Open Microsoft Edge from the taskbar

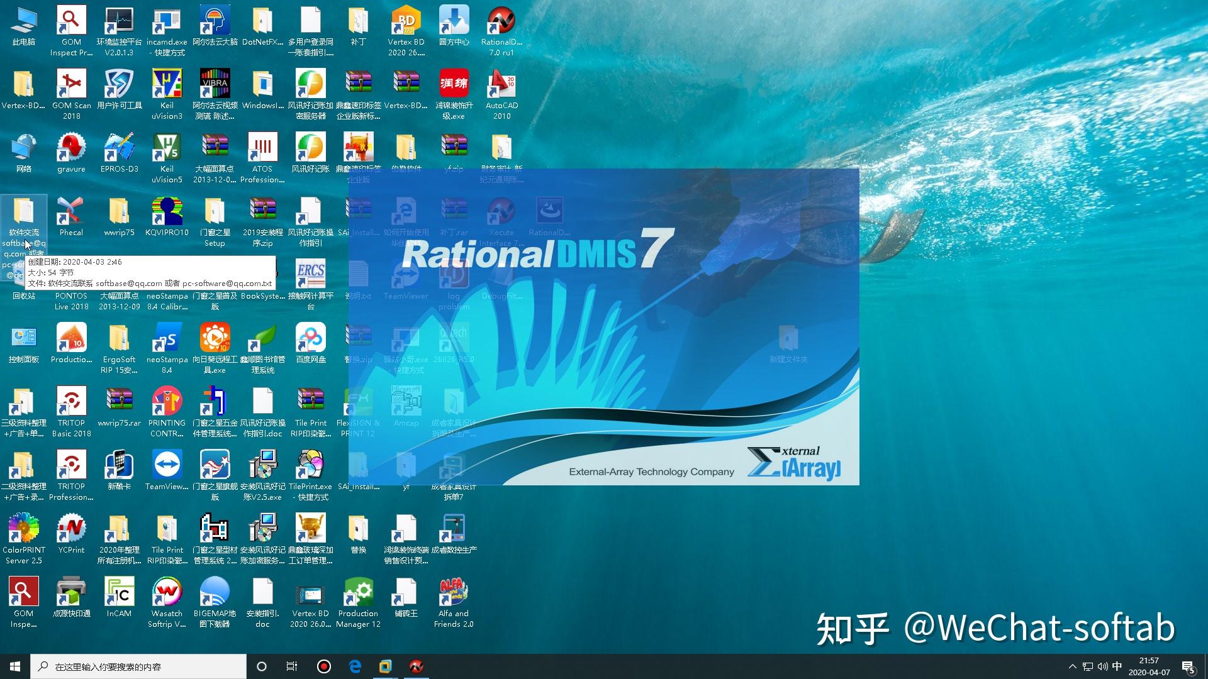(355, 666)
